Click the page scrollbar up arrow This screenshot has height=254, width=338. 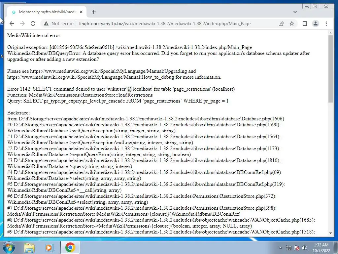coord(330,33)
